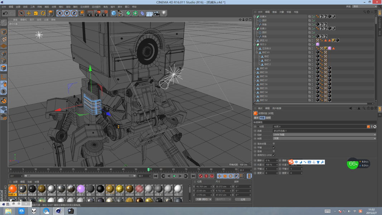Click the 应用 apply button
The height and width of the screenshot is (215, 382).
coord(242,199)
